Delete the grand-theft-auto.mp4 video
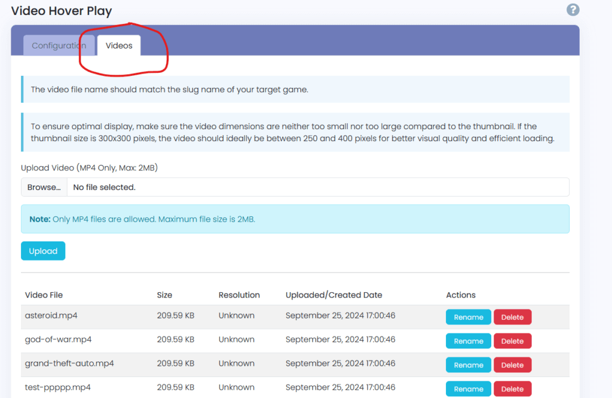Screen dimensions: 612x398 coord(512,365)
